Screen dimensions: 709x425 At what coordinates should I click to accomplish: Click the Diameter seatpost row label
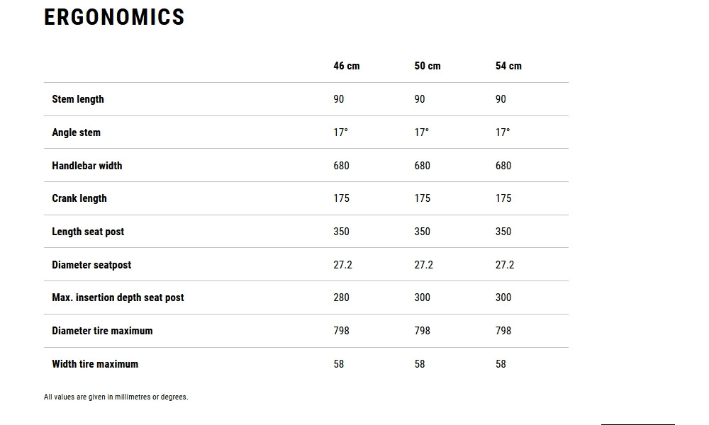coord(91,265)
